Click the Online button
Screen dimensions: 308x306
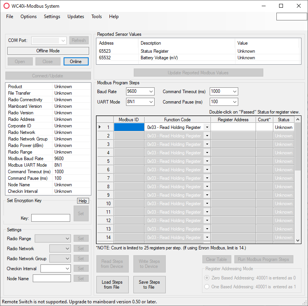pos(76,62)
